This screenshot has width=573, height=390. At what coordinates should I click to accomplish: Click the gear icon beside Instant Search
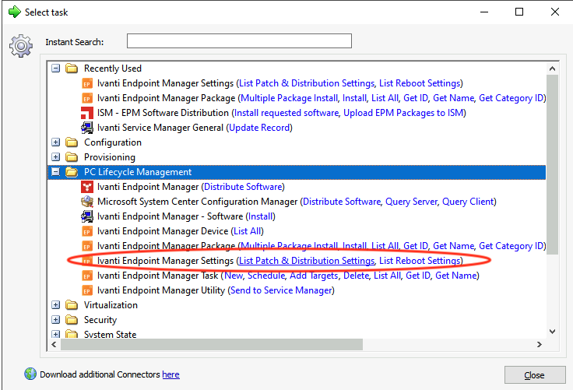pos(21,46)
